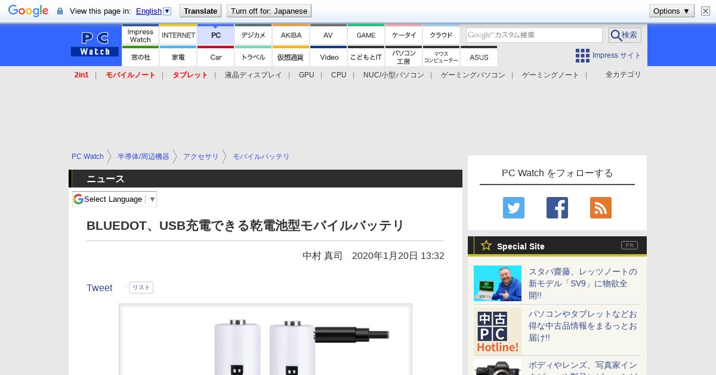Open the English language dropdown
The height and width of the screenshot is (375, 716).
pos(153,11)
